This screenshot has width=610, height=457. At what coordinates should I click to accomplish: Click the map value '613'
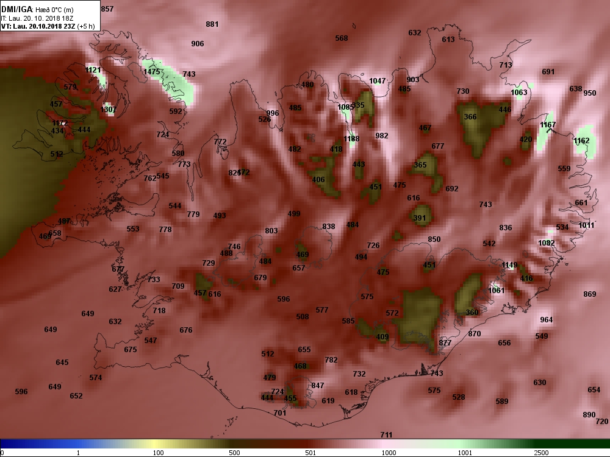click(x=448, y=39)
